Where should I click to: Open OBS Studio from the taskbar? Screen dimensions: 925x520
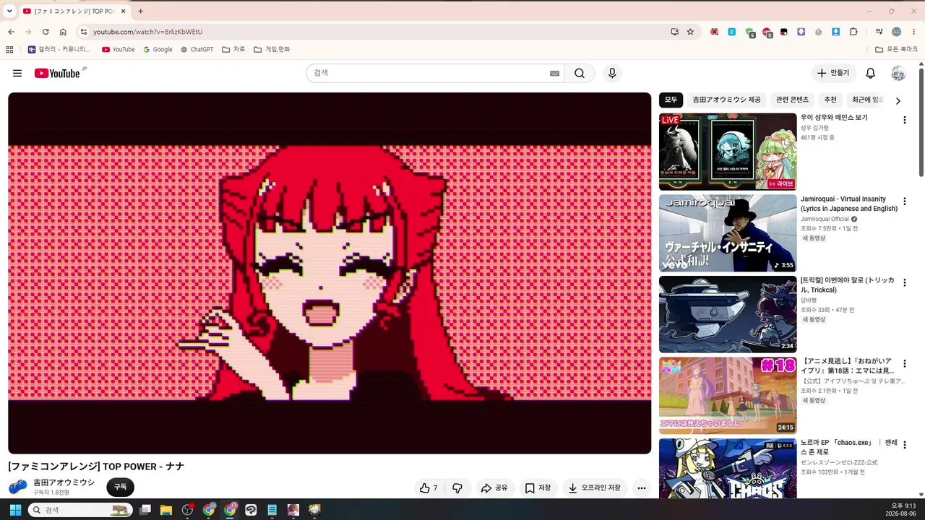coord(188,510)
